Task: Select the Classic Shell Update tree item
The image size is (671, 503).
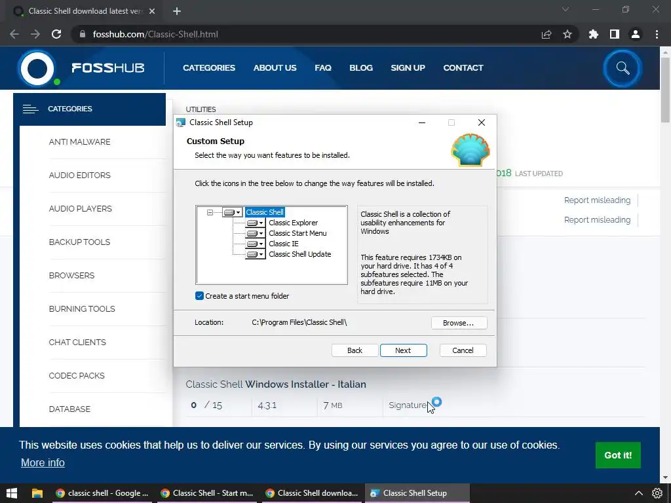Action: 299,254
